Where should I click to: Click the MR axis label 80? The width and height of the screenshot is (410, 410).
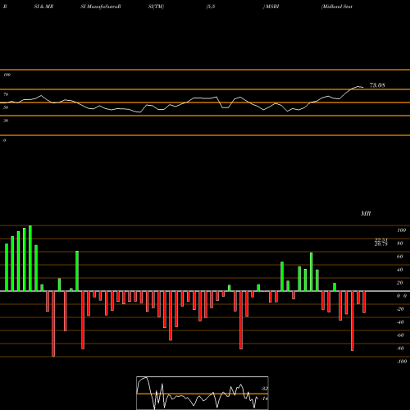tap(400, 244)
